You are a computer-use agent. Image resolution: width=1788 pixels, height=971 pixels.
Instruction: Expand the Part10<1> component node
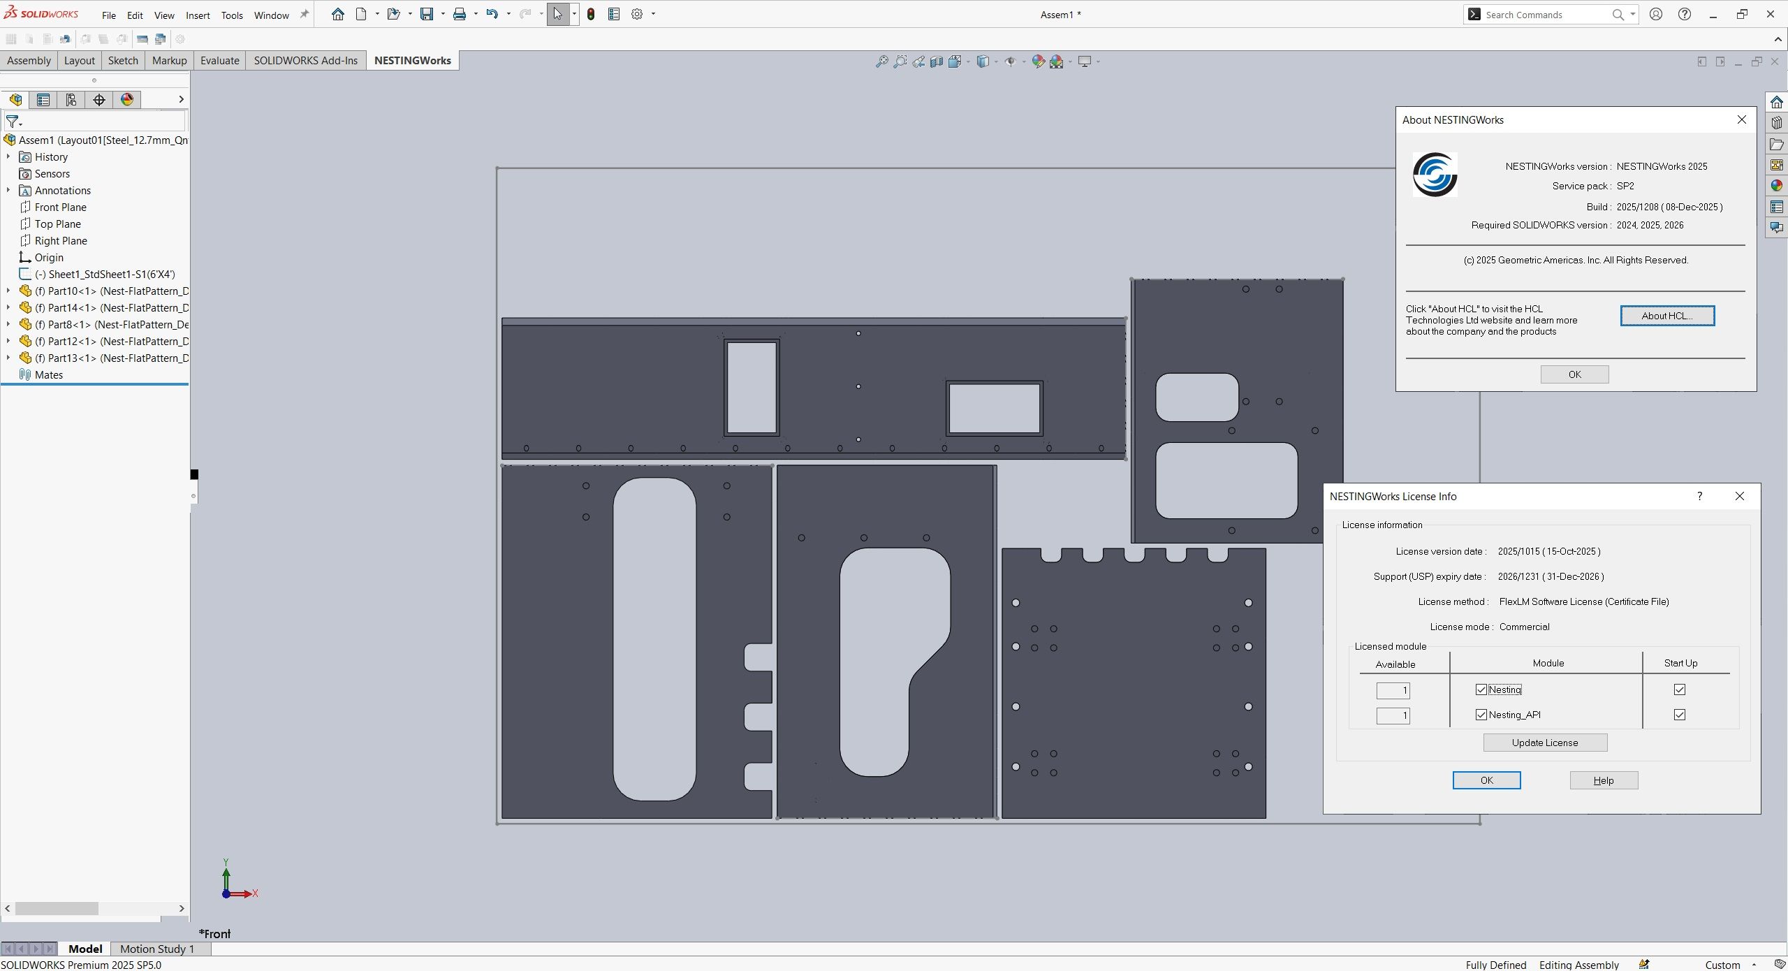(x=8, y=291)
